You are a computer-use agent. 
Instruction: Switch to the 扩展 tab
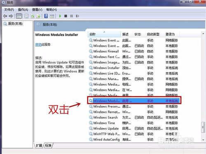39,145
